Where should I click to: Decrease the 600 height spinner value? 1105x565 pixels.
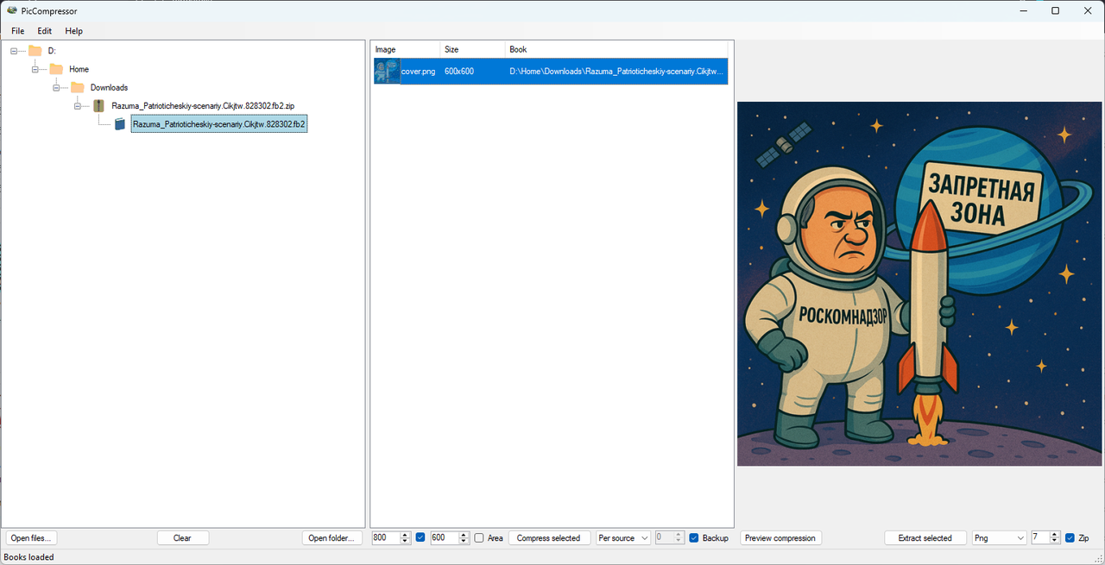464,541
